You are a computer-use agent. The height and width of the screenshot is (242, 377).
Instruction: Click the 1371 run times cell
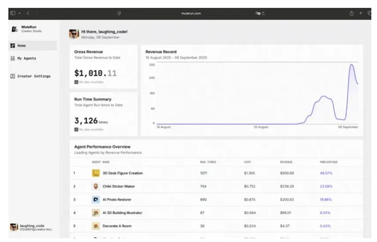click(x=204, y=173)
